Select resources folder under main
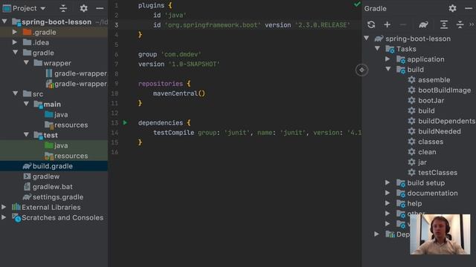 (66, 125)
